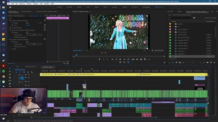The height and width of the screenshot is (122, 218).
Task: Toggle Linked Selection in timeline
Action: pyautogui.click(x=24, y=72)
